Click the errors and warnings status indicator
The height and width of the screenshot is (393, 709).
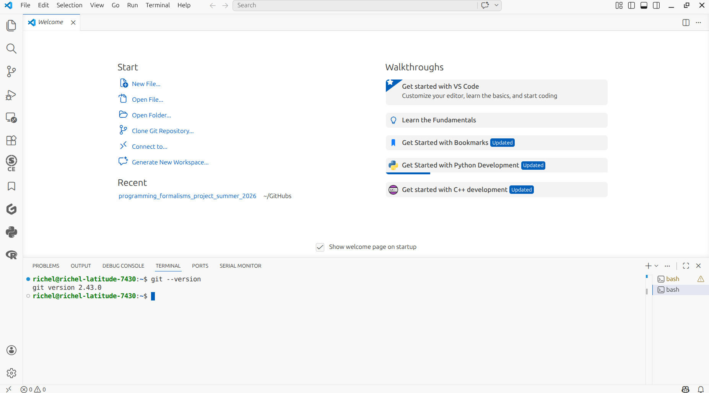pos(33,389)
